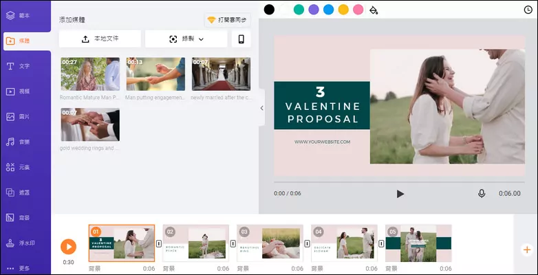Select the Man putting engagement ring thumbnail
This screenshot has height=275, width=538.
click(155, 74)
